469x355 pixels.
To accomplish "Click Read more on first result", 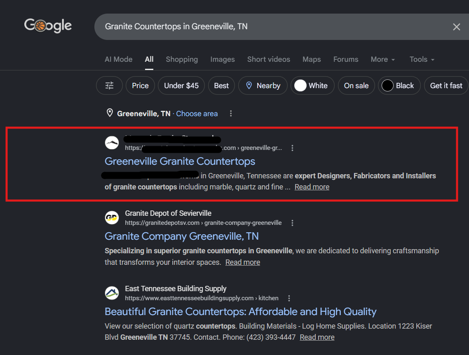I will click(x=312, y=187).
